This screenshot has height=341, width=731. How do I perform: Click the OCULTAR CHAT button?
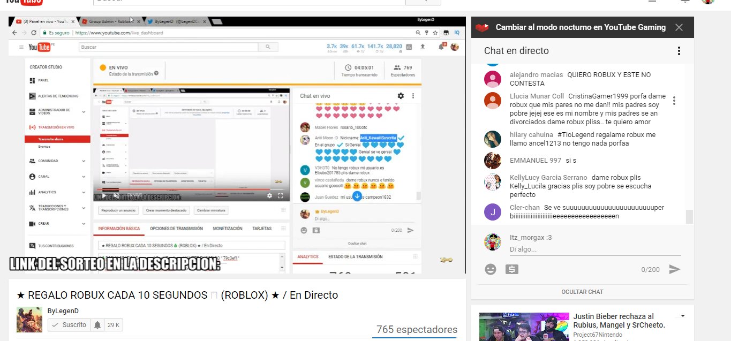point(582,292)
